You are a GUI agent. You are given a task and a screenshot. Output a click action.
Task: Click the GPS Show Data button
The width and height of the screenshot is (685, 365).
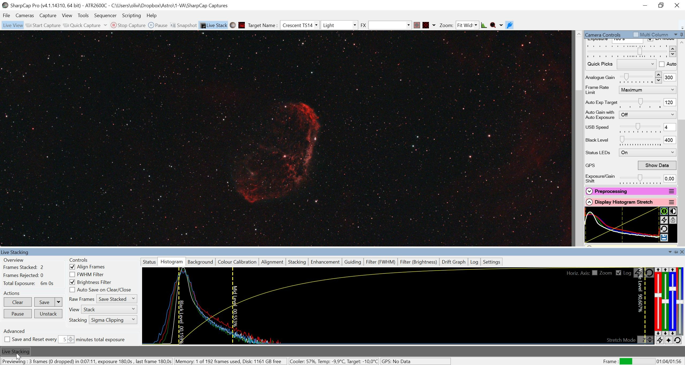657,165
